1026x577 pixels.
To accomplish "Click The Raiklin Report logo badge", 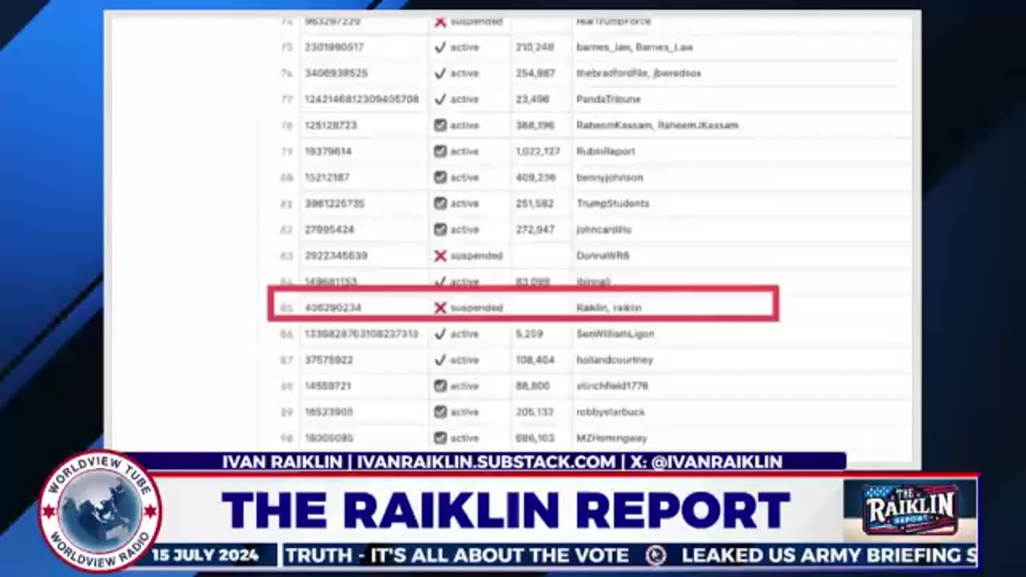I will (x=911, y=510).
